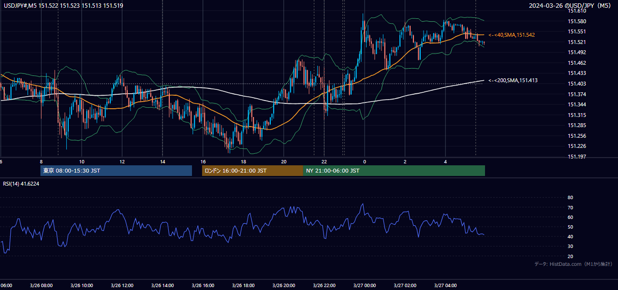Click the bottom date label 3/26 18:00

click(243, 286)
